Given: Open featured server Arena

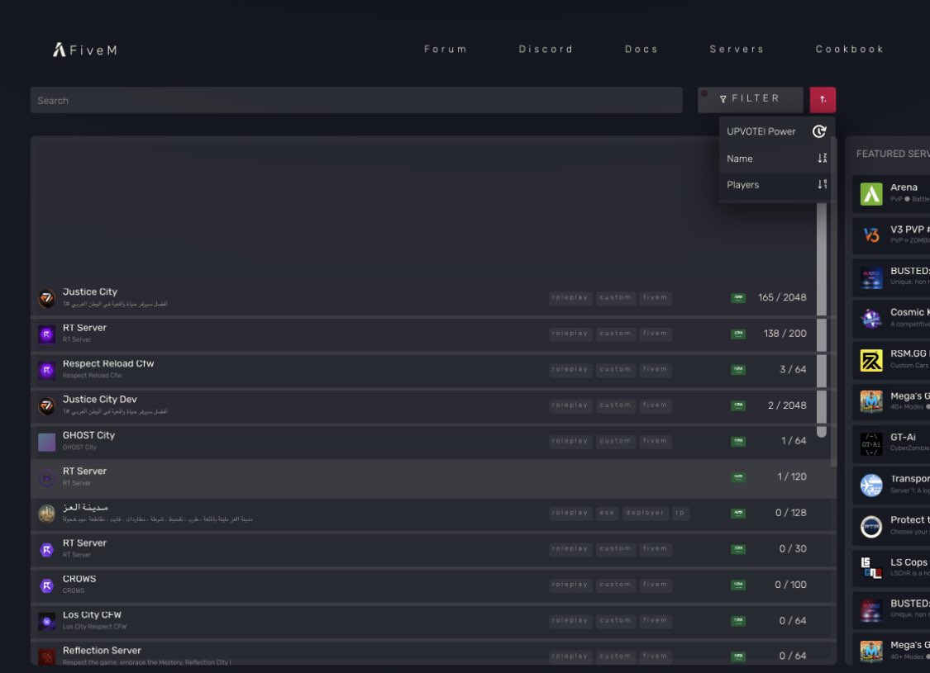Looking at the screenshot, I should [891, 193].
